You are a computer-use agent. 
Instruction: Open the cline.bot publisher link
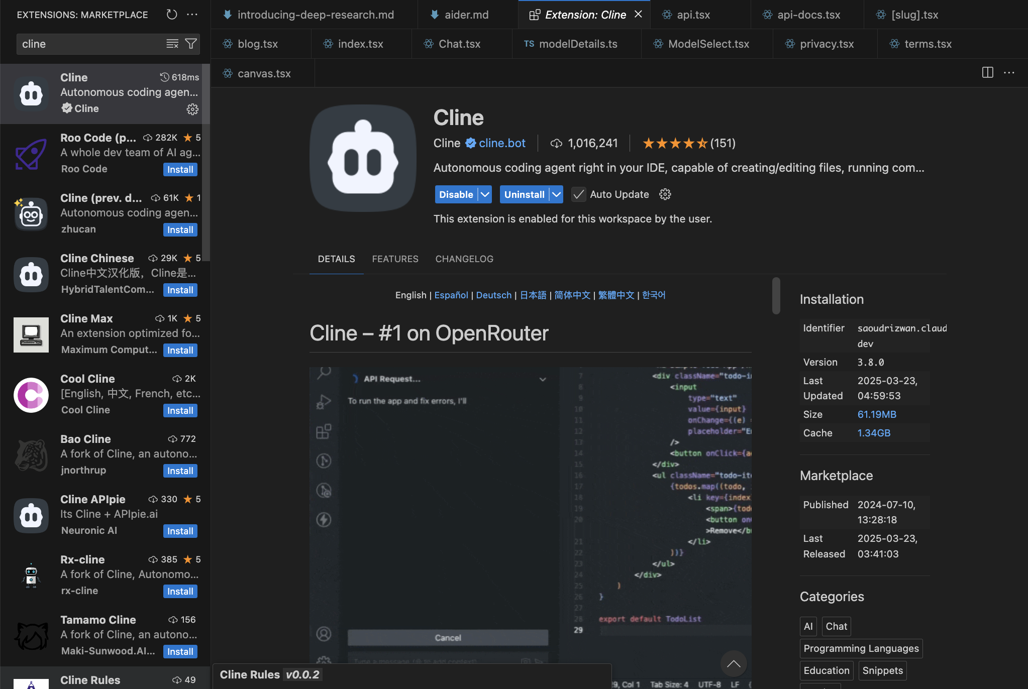(x=502, y=144)
